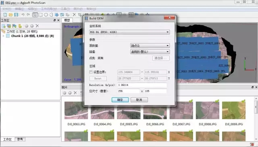Click the Redo arrow icon
This screenshot has height=147, width=258.
point(28,15)
